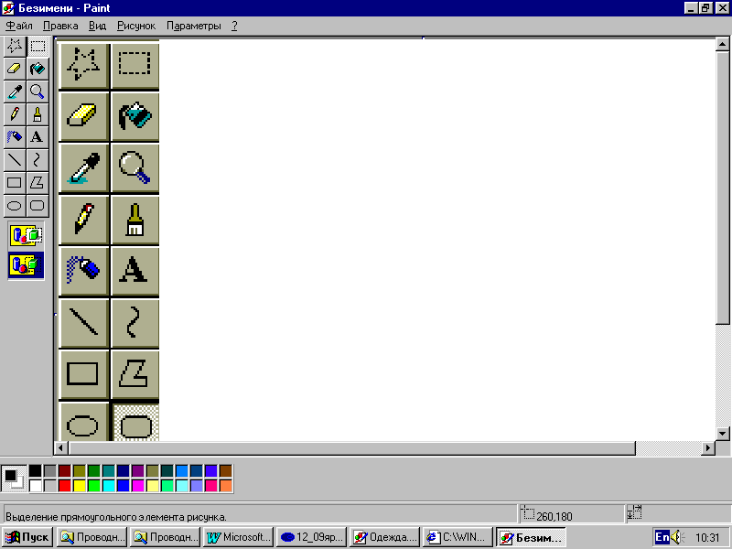The width and height of the screenshot is (732, 549).
Task: Select the white color swatch in the palette
Action: pos(35,486)
